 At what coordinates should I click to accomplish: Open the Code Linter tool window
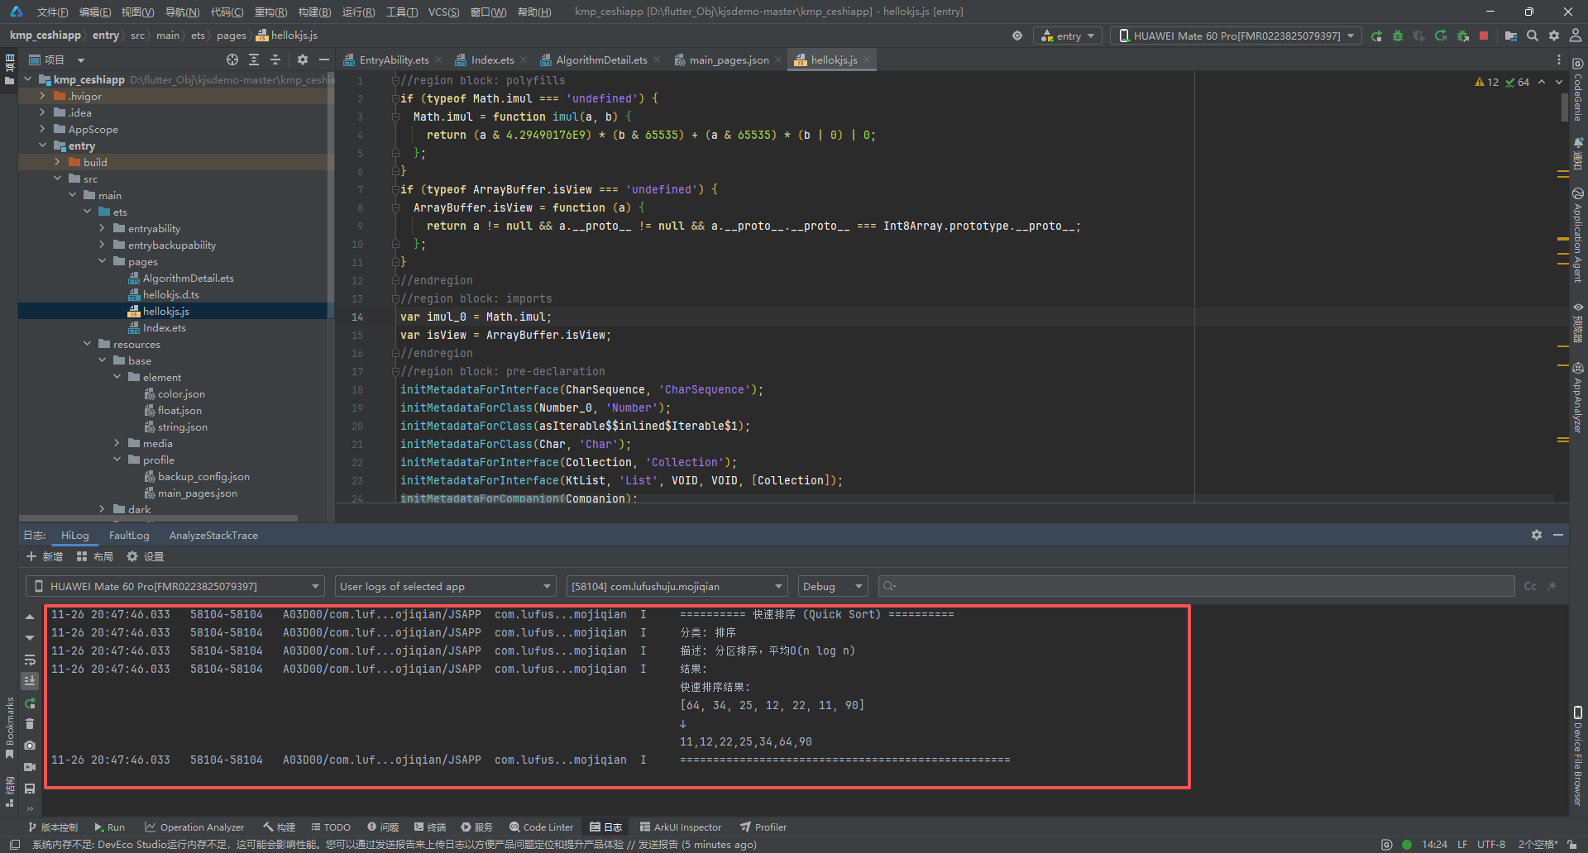[x=541, y=827]
